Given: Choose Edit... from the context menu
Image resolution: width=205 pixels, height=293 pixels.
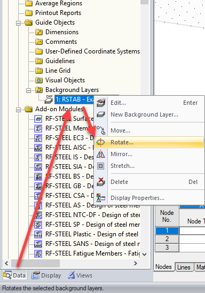Looking at the screenshot, I should 149,103.
